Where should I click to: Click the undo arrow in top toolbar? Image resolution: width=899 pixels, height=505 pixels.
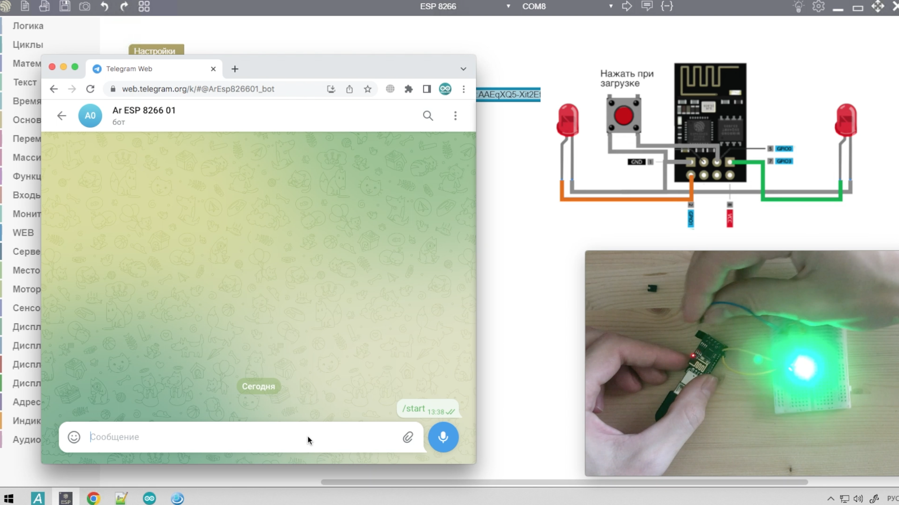(104, 6)
